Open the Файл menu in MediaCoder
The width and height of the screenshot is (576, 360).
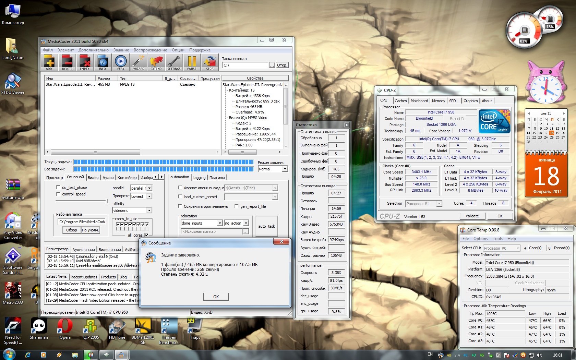tap(48, 50)
